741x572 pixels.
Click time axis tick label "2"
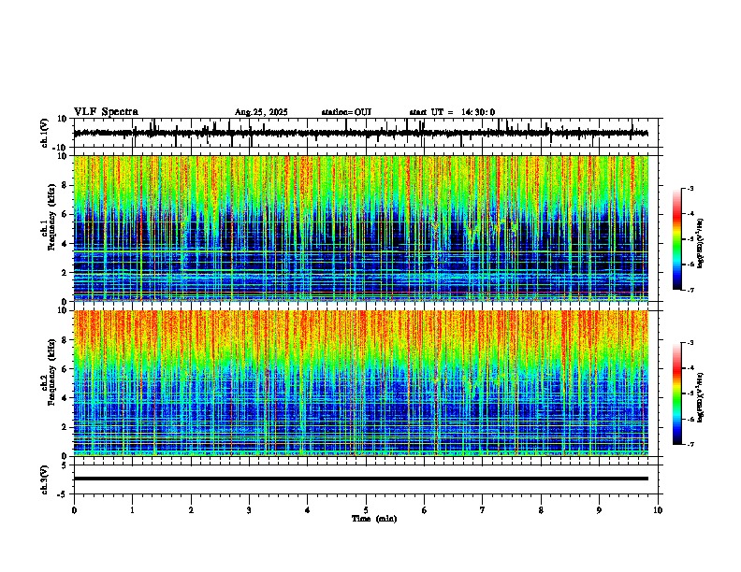191,510
